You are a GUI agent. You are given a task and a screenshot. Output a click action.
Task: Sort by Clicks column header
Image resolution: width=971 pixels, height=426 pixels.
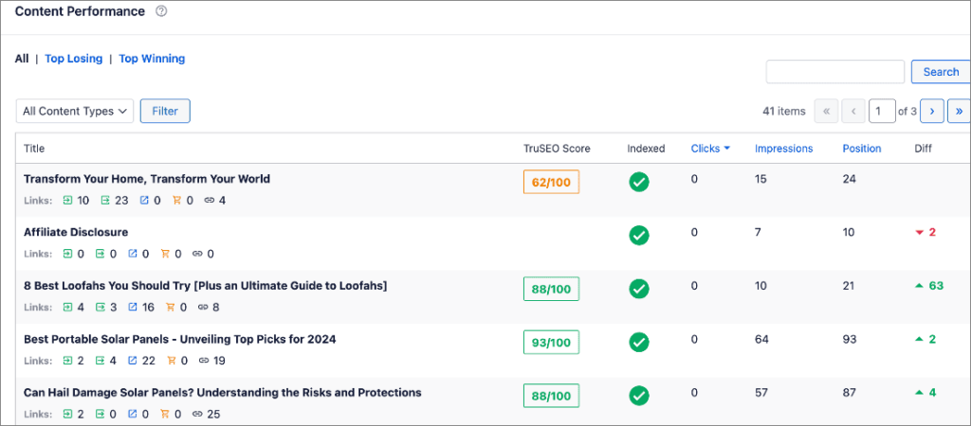tap(705, 149)
